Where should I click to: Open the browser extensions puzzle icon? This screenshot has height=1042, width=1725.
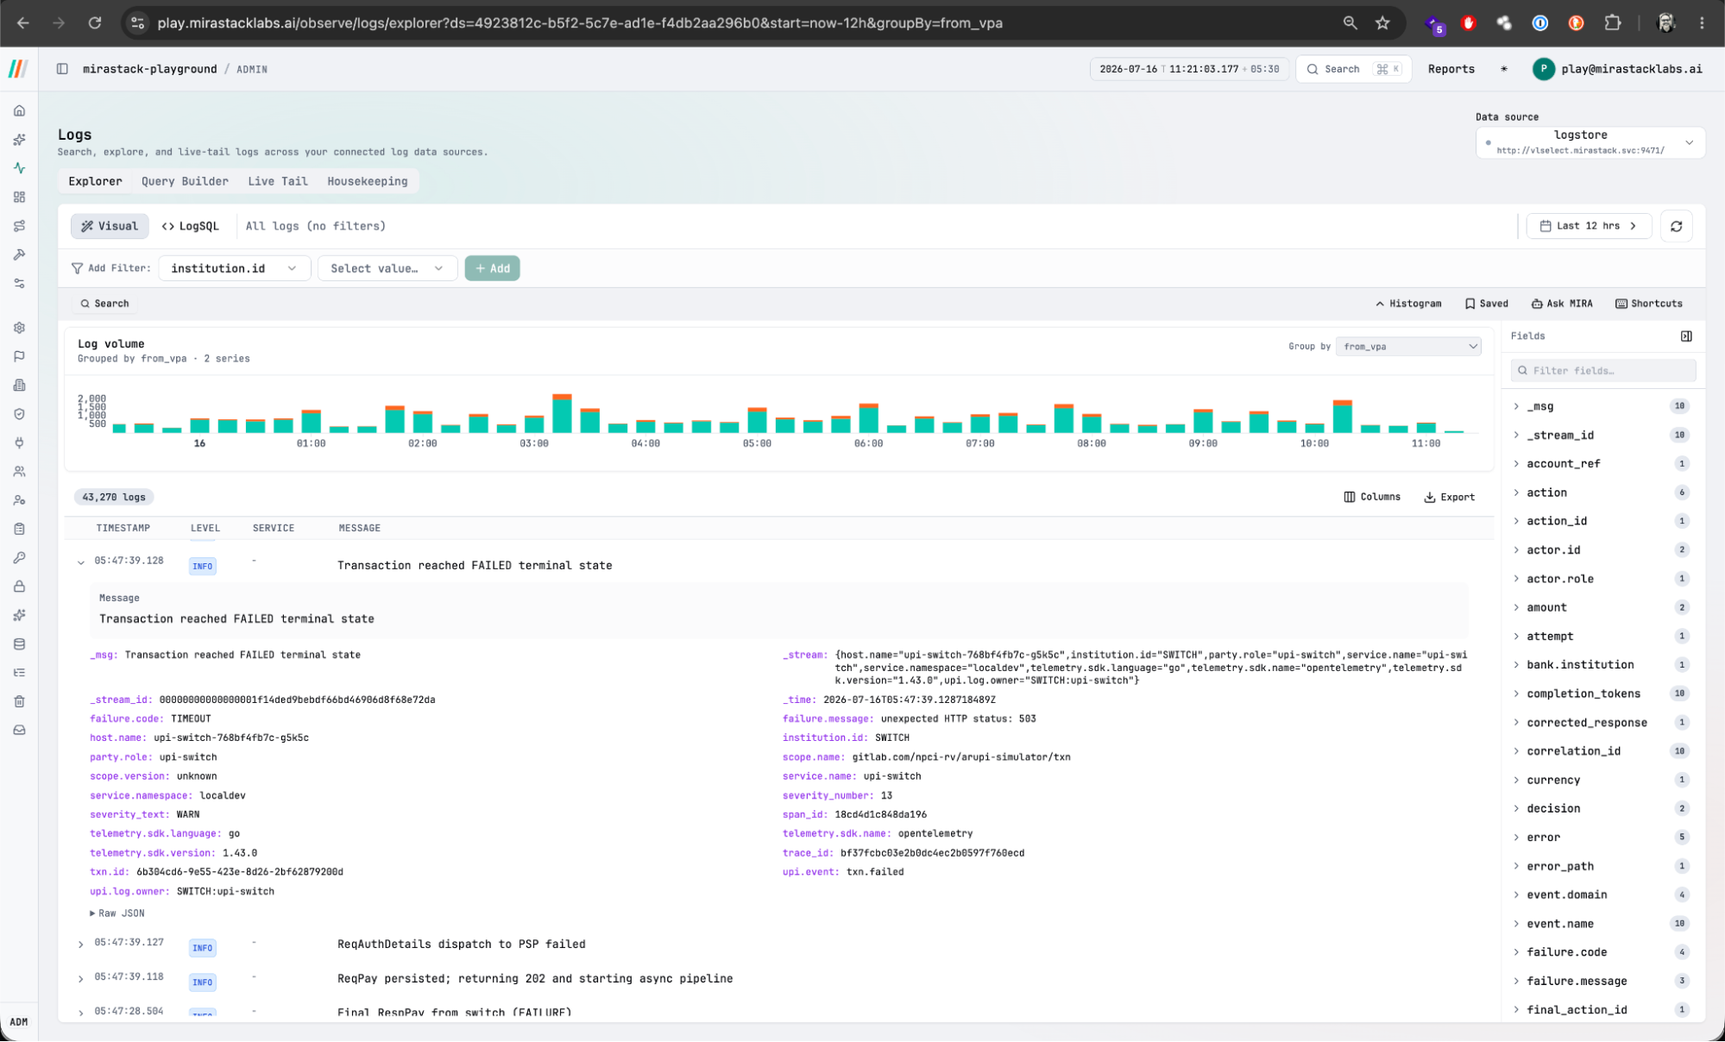(x=1612, y=23)
